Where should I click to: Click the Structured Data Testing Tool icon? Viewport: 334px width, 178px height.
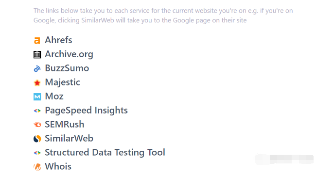[37, 153]
